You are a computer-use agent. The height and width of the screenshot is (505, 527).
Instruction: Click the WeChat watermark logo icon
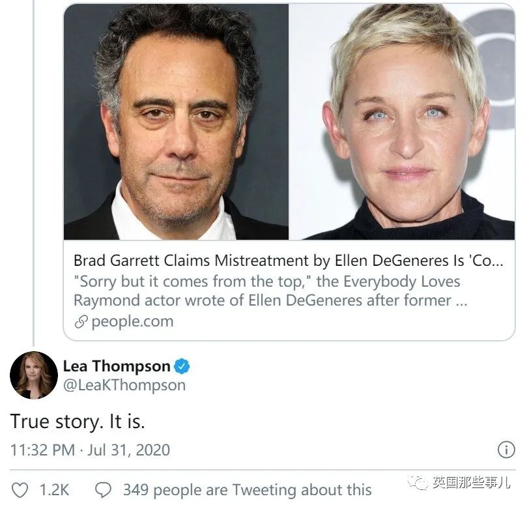point(421,483)
